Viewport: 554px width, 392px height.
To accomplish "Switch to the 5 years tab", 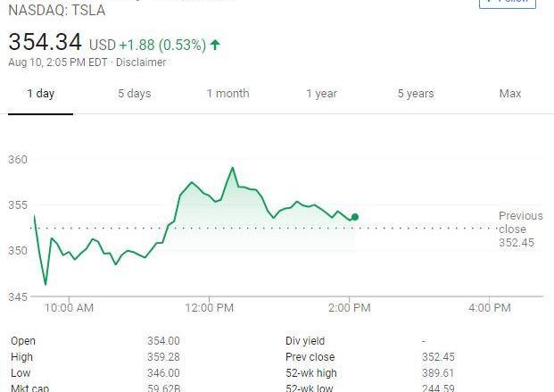I will click(x=416, y=94).
